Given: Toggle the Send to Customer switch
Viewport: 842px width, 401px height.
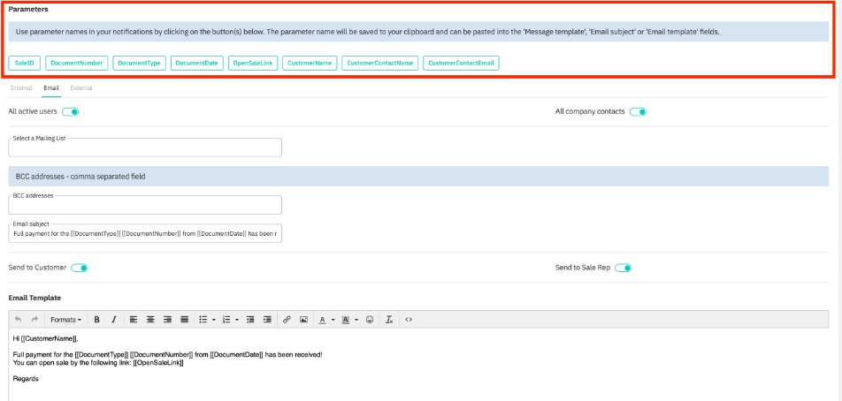Looking at the screenshot, I should click(79, 268).
